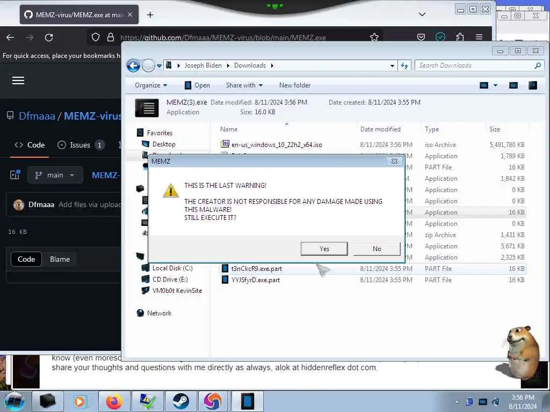Toggle the GitHub file tree panel icon
The width and height of the screenshot is (550, 412).
pyautogui.click(x=15, y=174)
